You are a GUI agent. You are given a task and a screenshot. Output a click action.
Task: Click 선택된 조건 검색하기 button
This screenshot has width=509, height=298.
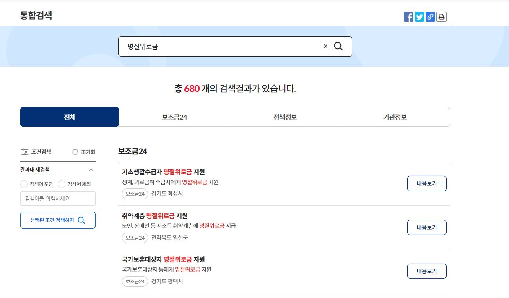pos(57,220)
